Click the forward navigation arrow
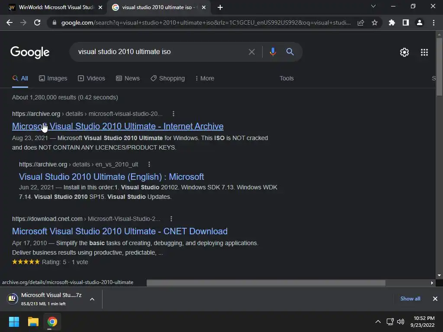Viewport: 443px width, 332px height. tap(23, 22)
